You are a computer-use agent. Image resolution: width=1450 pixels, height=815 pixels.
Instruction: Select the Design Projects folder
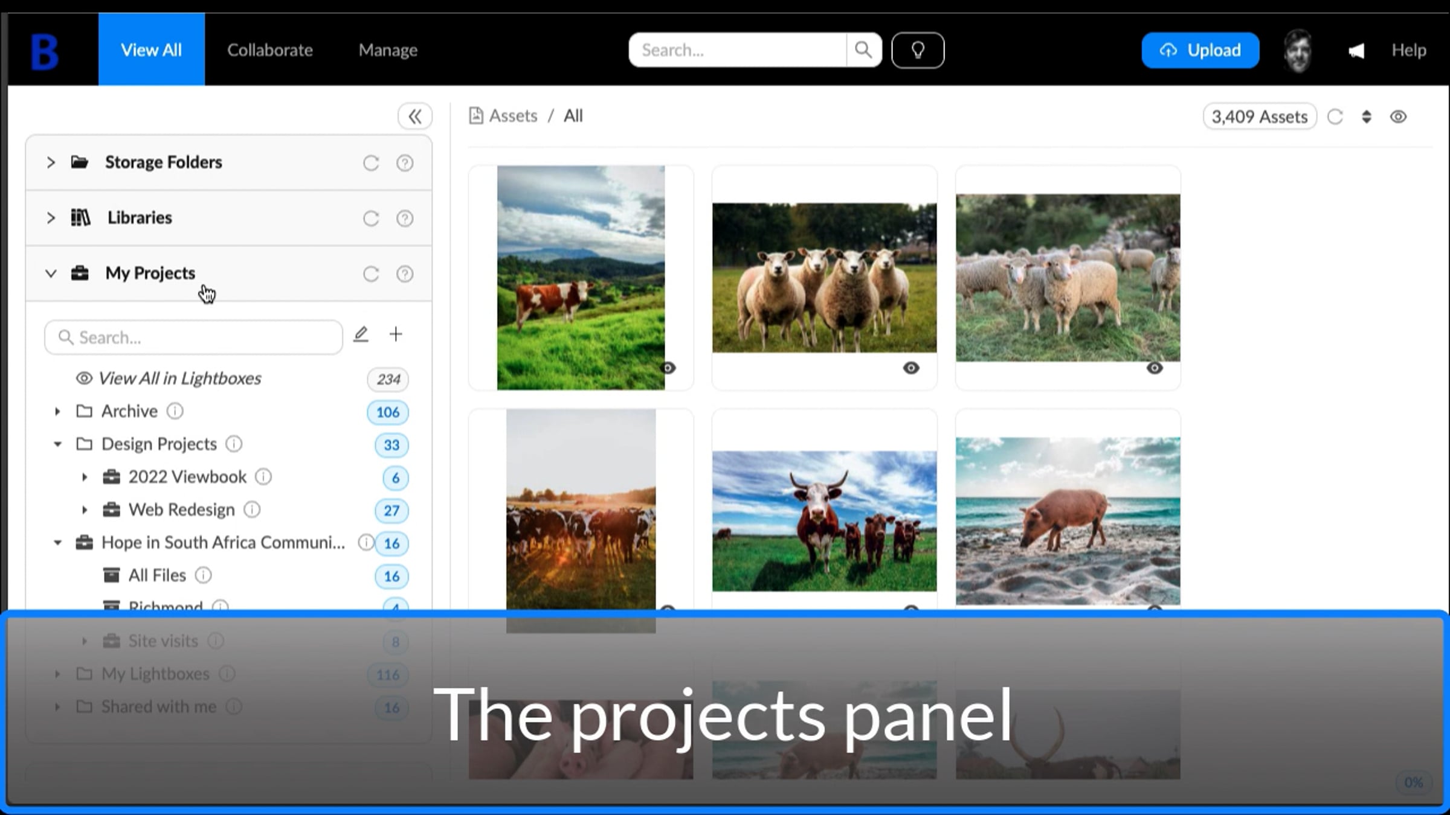tap(159, 444)
